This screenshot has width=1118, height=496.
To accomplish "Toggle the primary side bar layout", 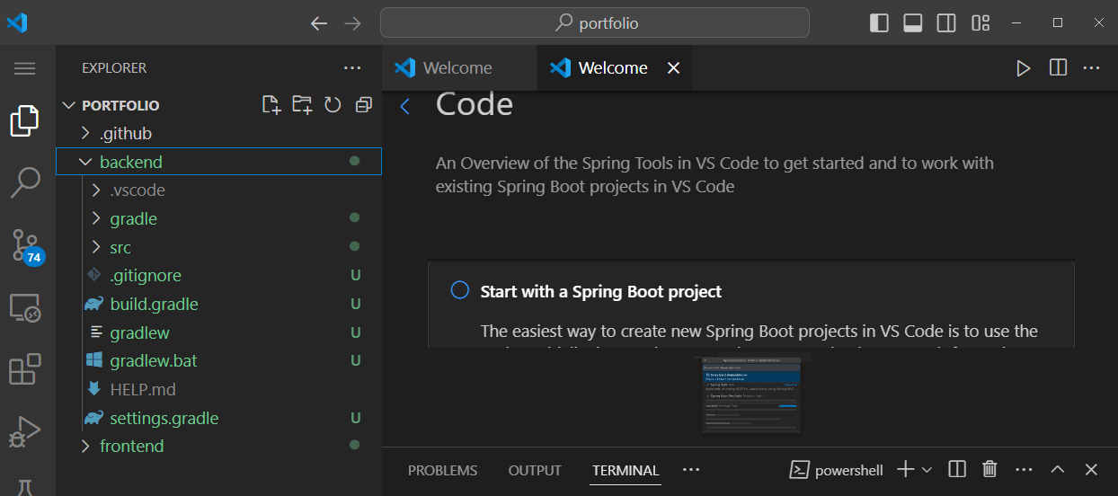I will pyautogui.click(x=880, y=22).
